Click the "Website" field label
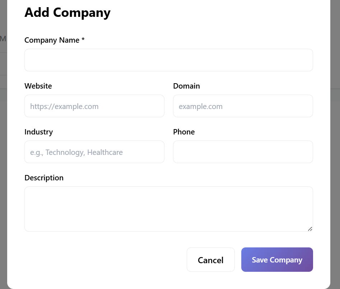 tap(38, 86)
